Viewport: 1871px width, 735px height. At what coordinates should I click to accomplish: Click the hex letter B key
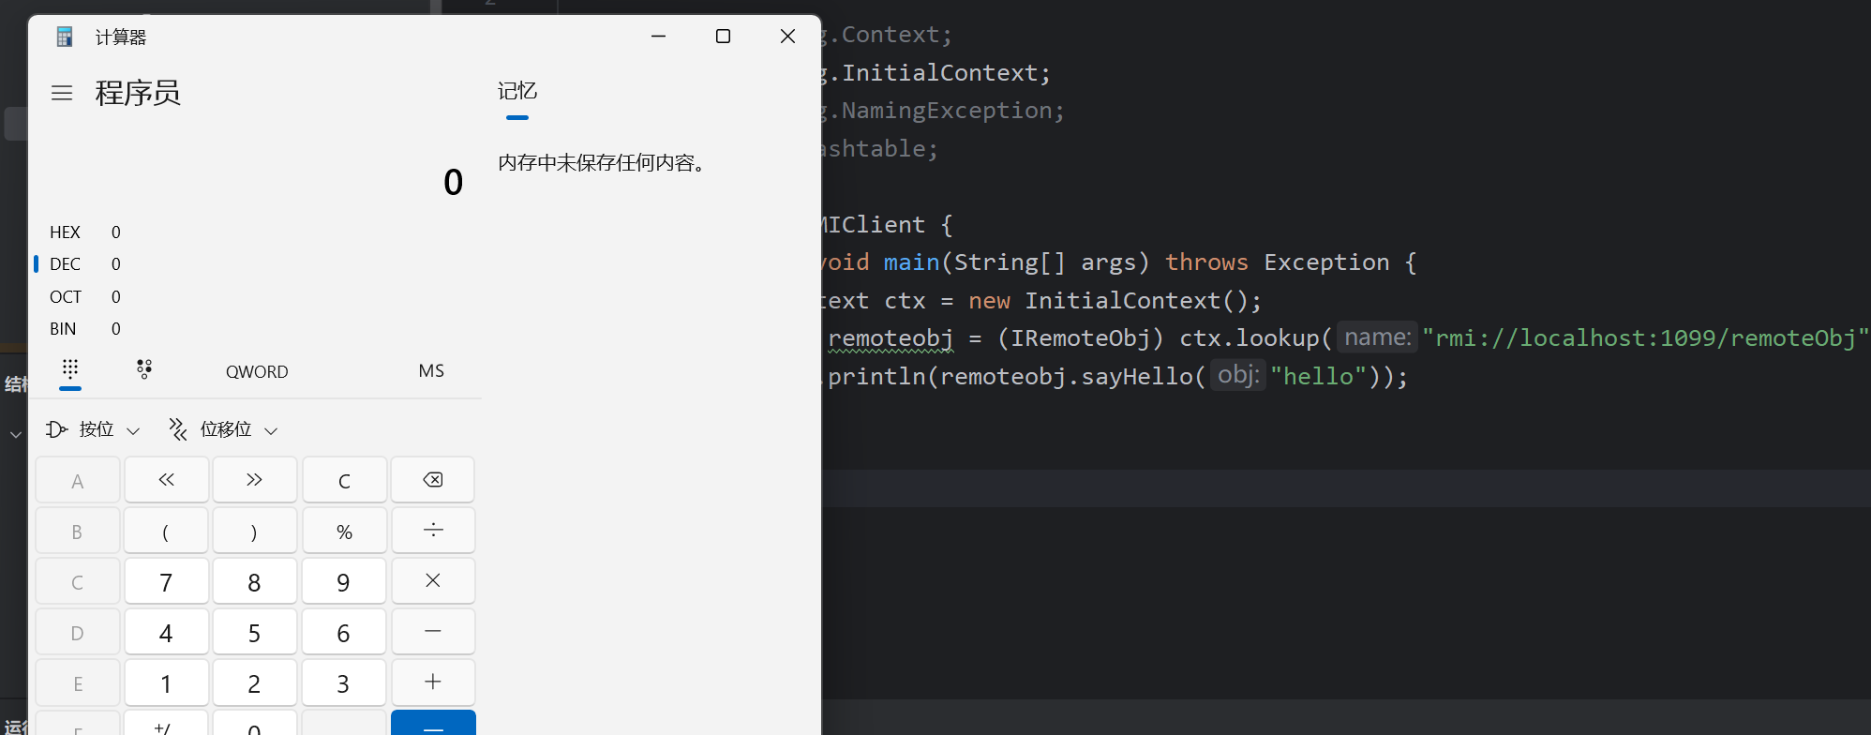(78, 531)
